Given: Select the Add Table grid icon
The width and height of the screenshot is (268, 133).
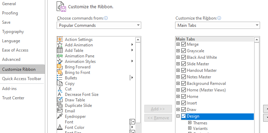Looking at the screenshot, I should pos(60,50).
